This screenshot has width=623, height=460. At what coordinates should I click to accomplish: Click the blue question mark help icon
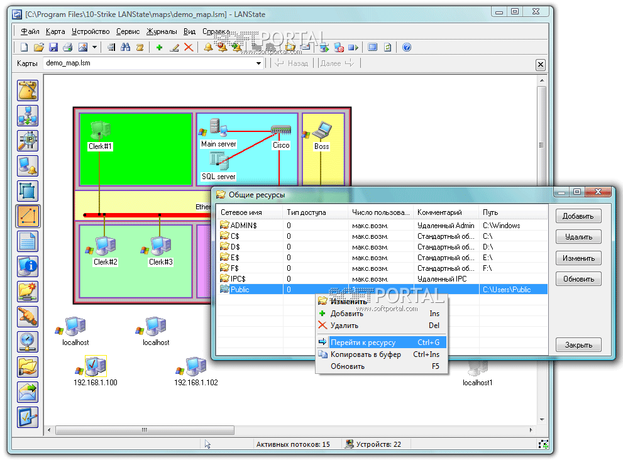point(407,47)
